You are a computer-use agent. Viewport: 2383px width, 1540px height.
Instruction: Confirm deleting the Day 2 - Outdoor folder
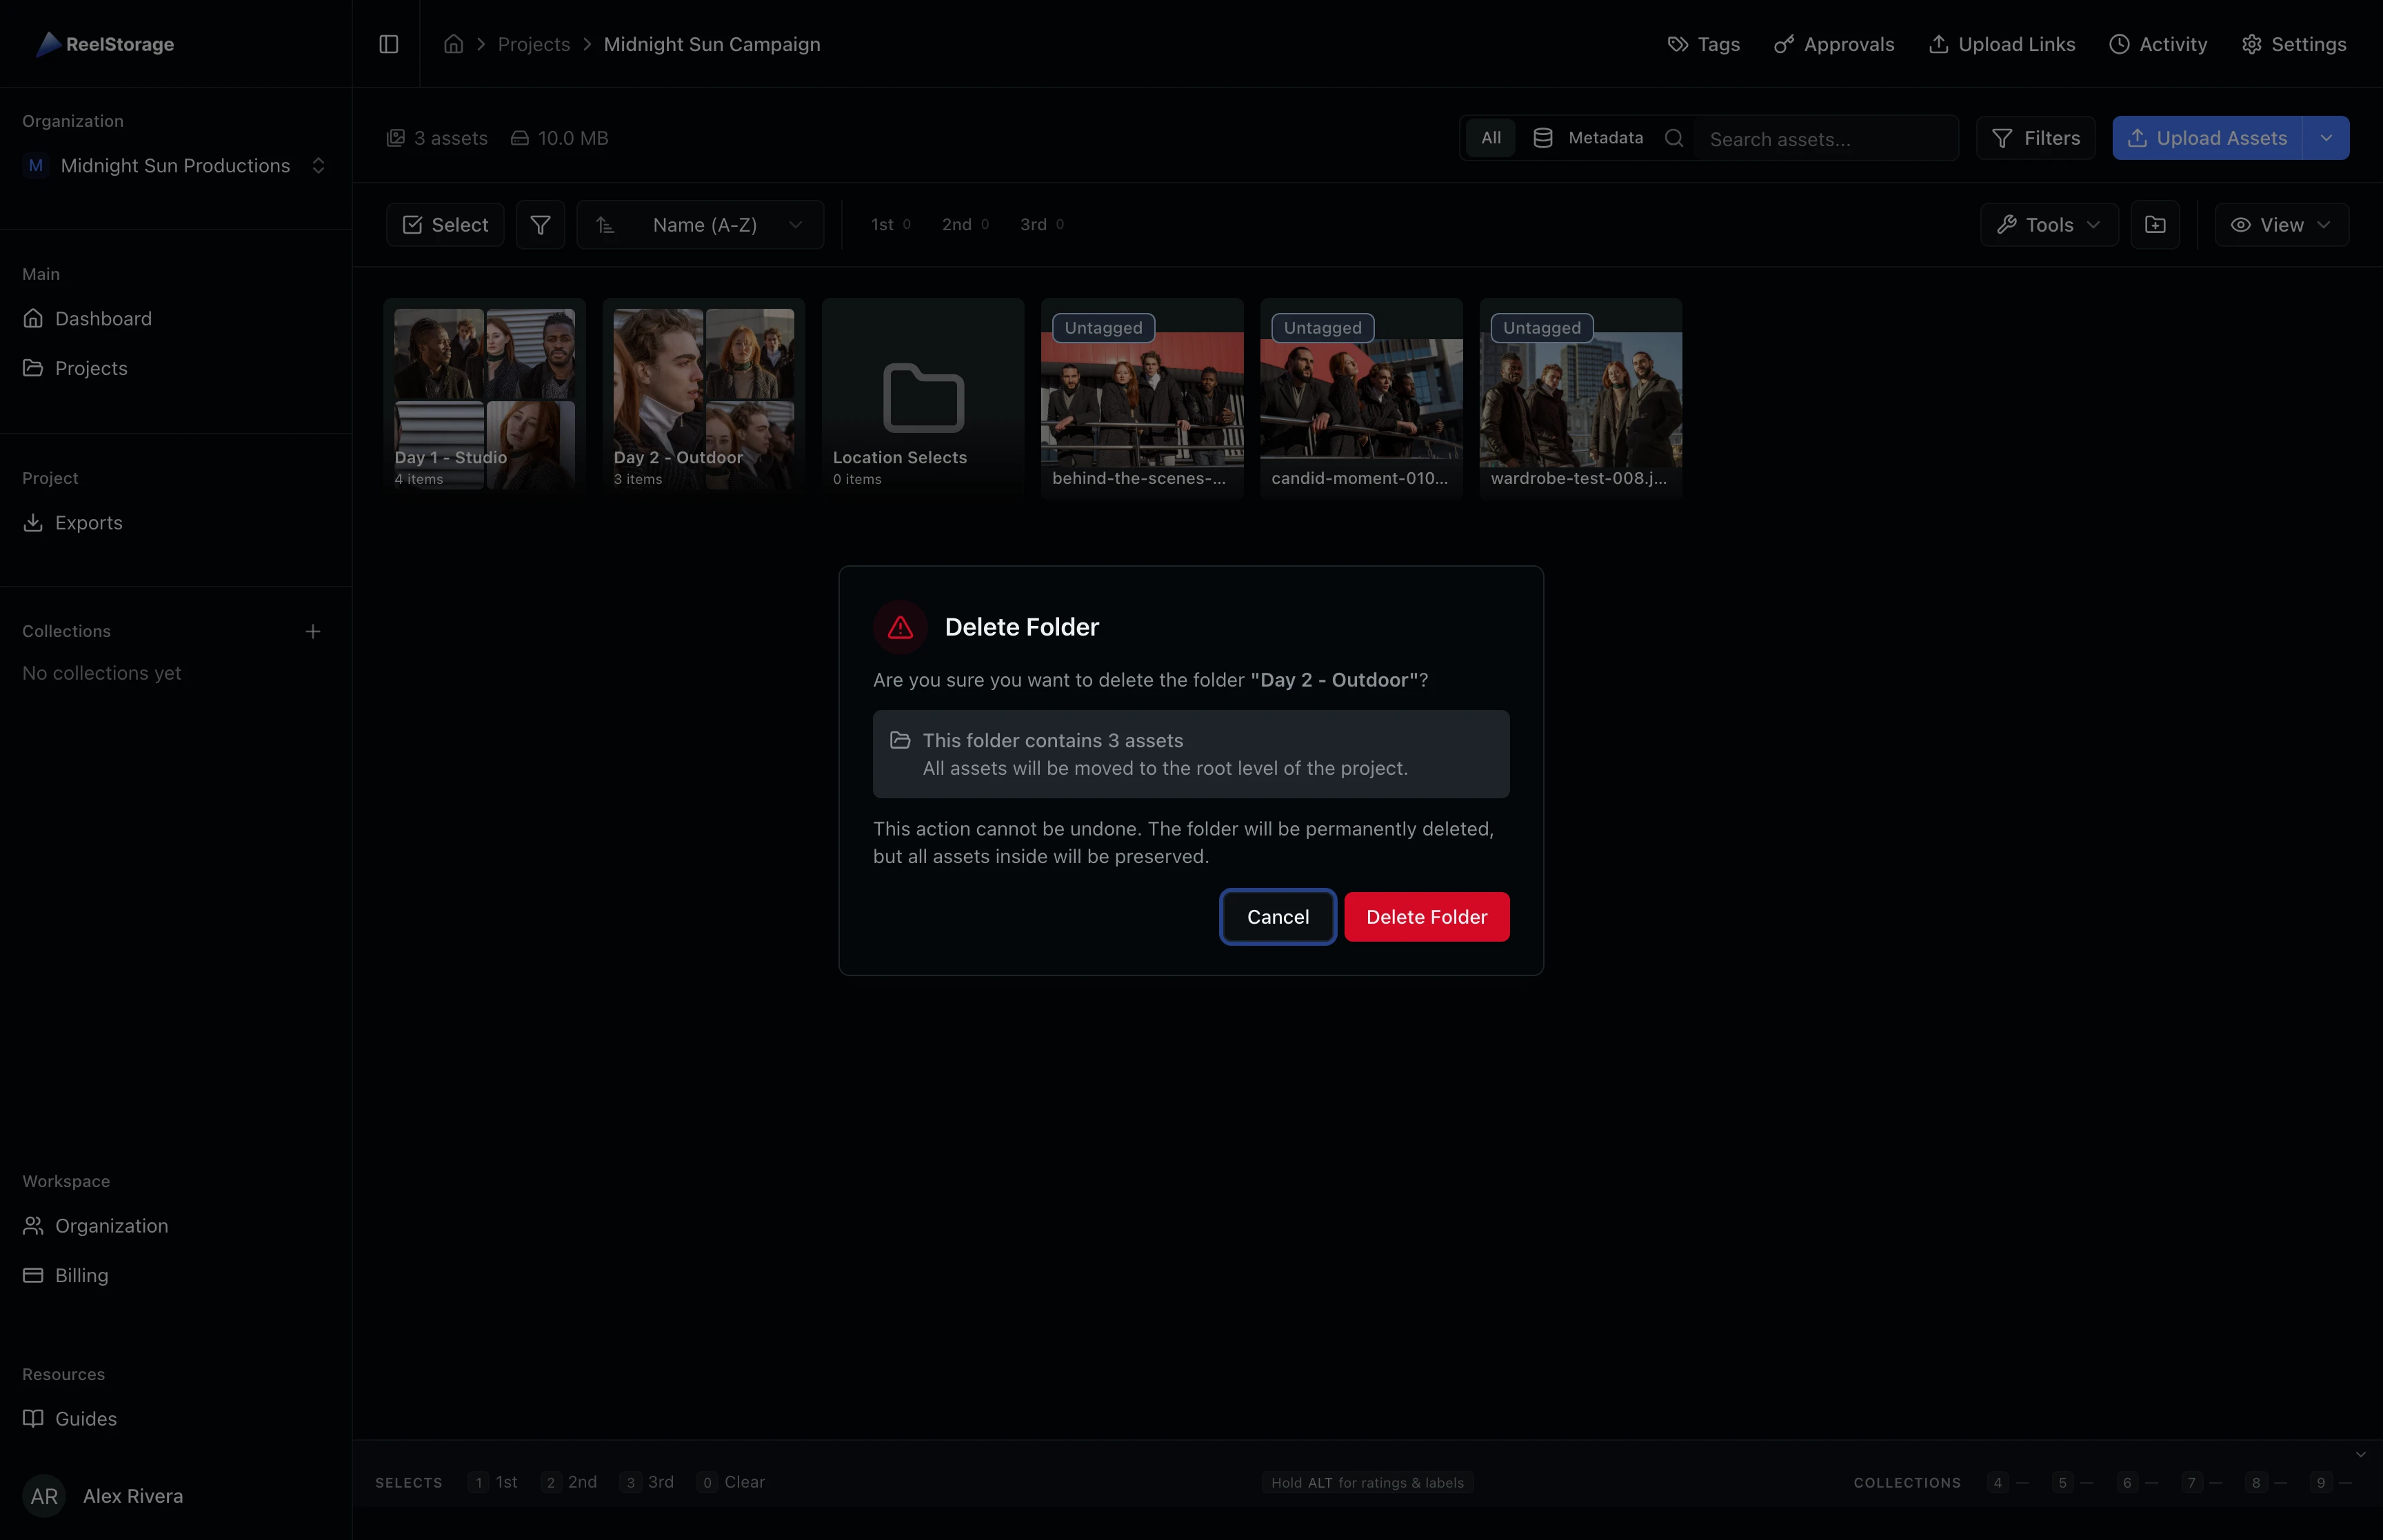coord(1426,916)
